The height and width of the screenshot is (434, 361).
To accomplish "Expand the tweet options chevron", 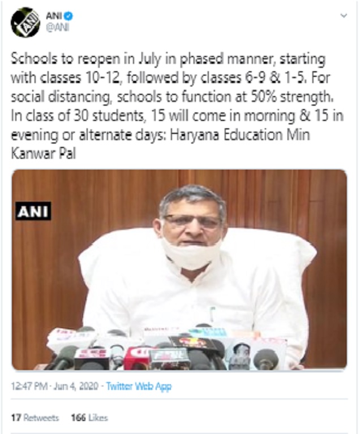I will 343,16.
